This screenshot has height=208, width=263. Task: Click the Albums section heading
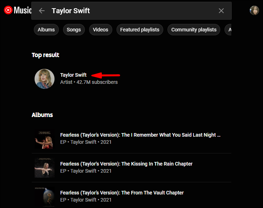click(x=42, y=115)
